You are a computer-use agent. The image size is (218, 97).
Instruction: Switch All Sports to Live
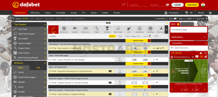click(38, 68)
